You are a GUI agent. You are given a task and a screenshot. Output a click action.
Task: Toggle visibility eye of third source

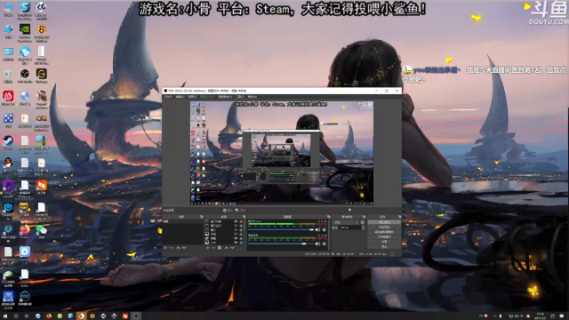236,229
